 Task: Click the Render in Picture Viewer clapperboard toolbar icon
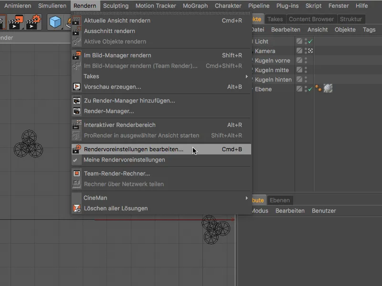tap(16, 21)
